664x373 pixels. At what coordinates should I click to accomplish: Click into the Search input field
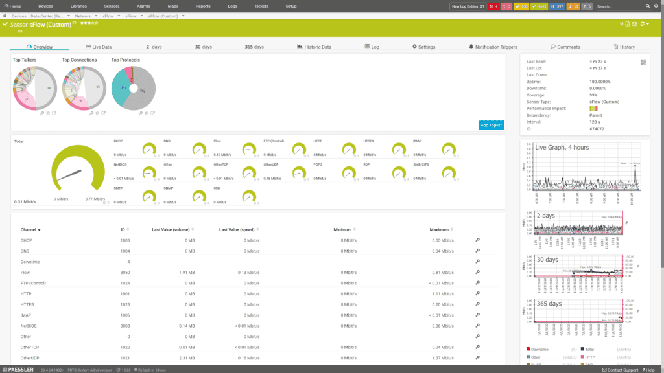click(619, 6)
